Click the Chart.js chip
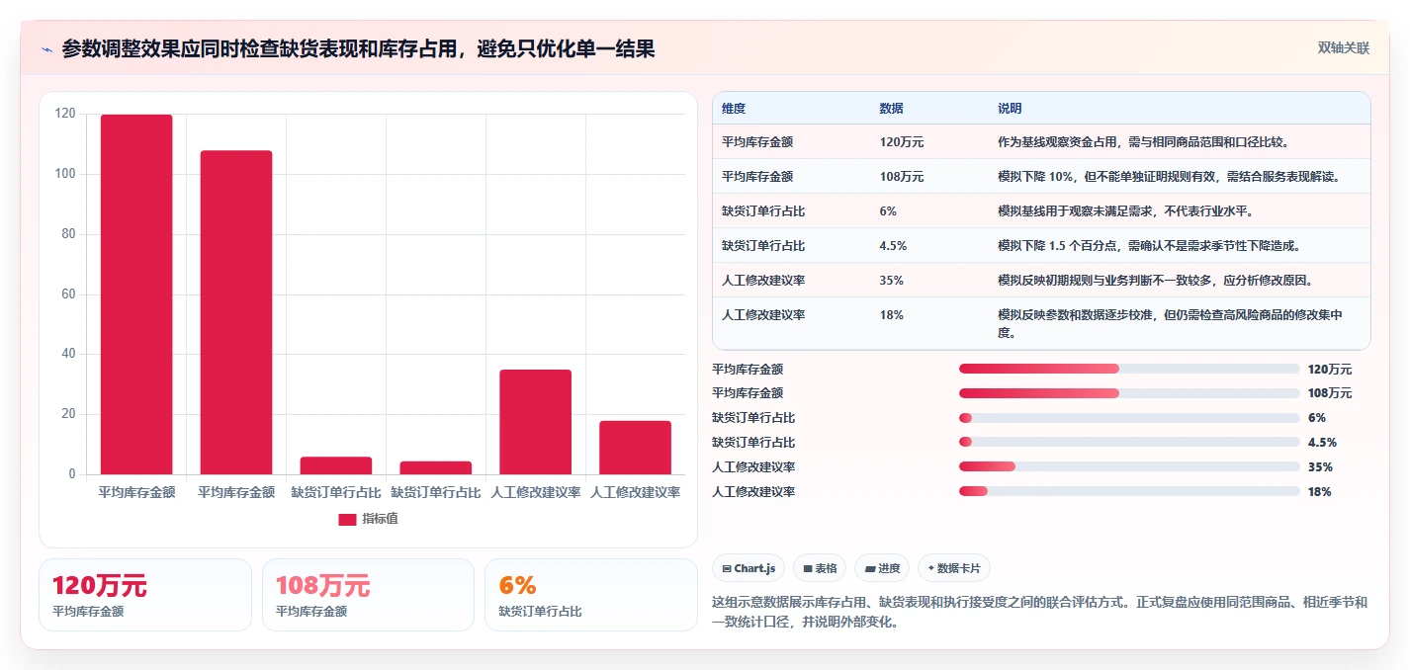Screen dimensions: 1410x670 749,568
